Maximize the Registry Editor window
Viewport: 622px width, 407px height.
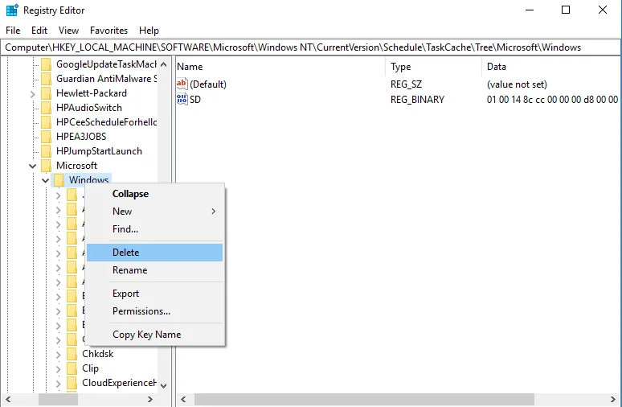click(566, 10)
